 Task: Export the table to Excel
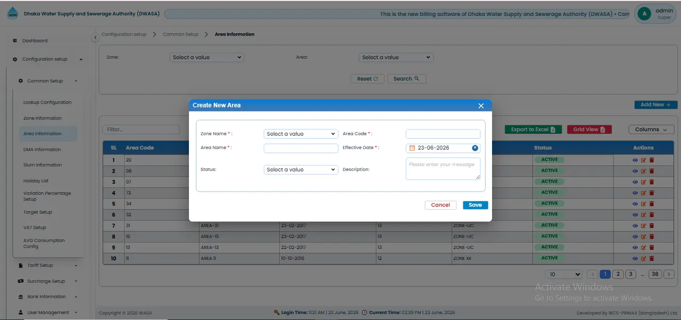pyautogui.click(x=533, y=129)
